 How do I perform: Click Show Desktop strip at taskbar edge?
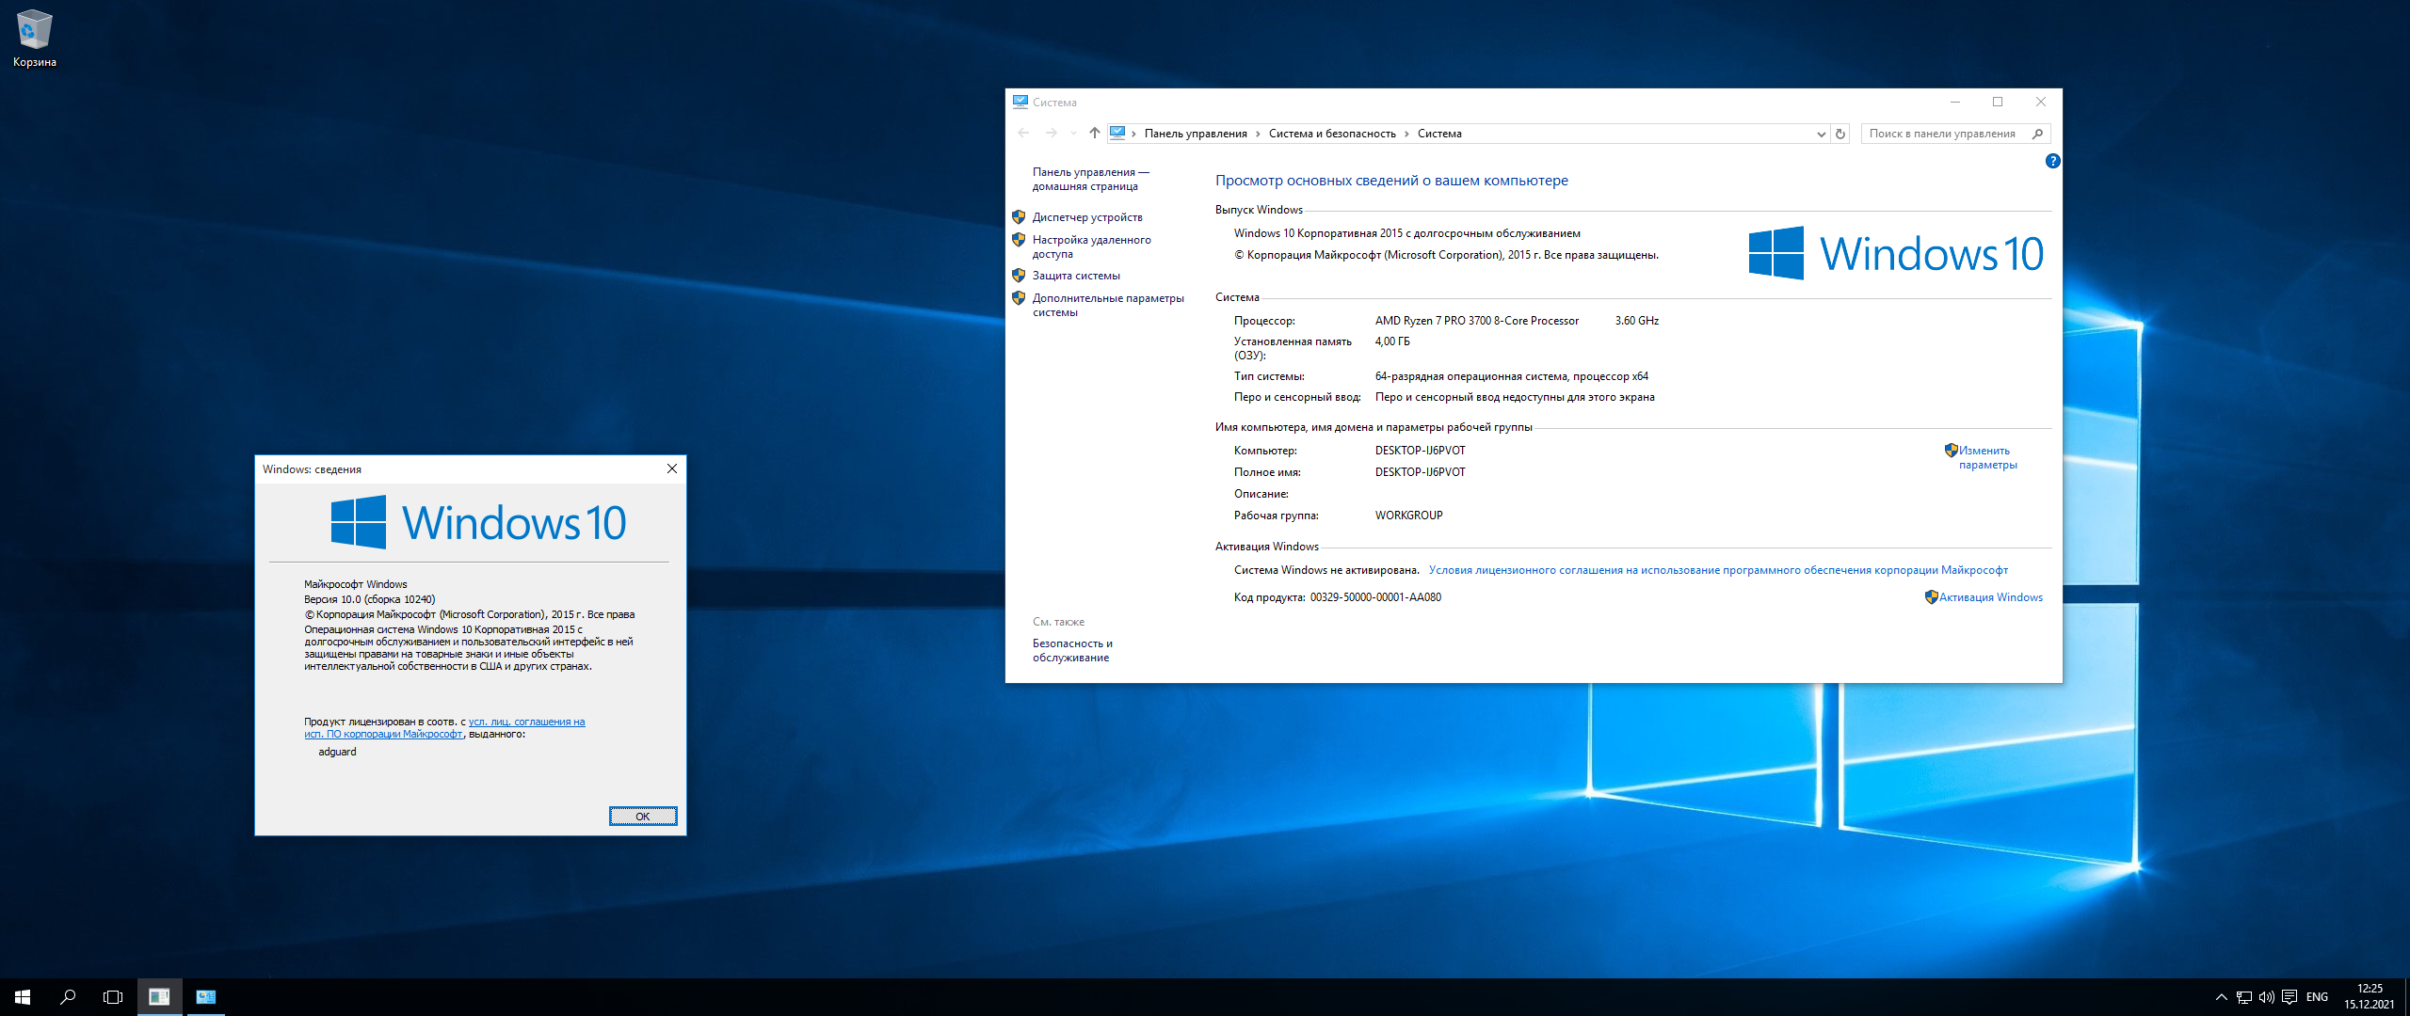coord(2406,997)
